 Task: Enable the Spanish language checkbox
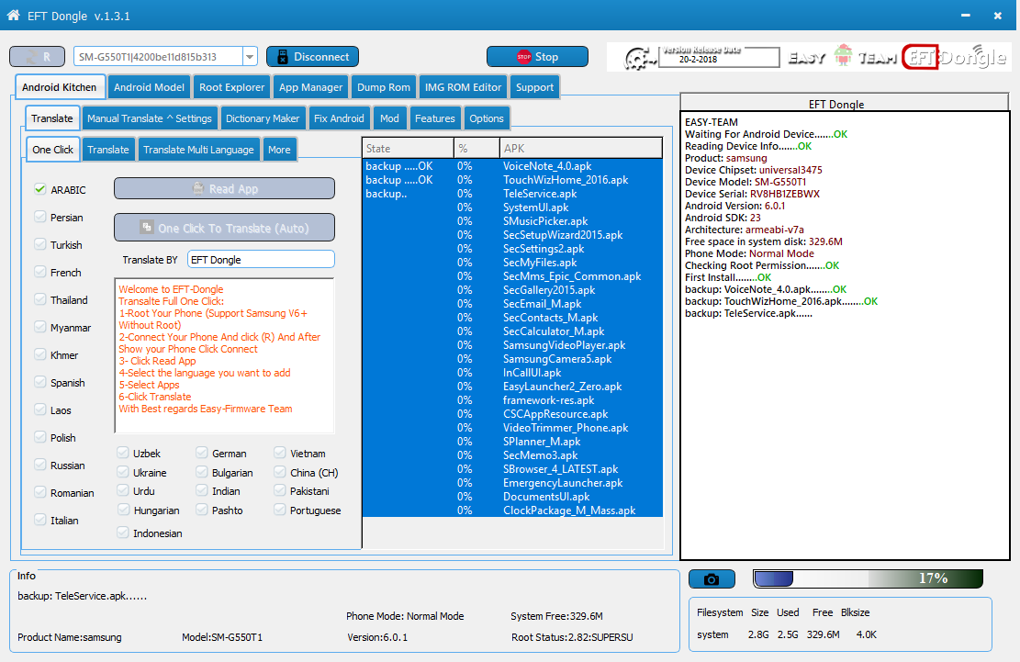pos(40,382)
